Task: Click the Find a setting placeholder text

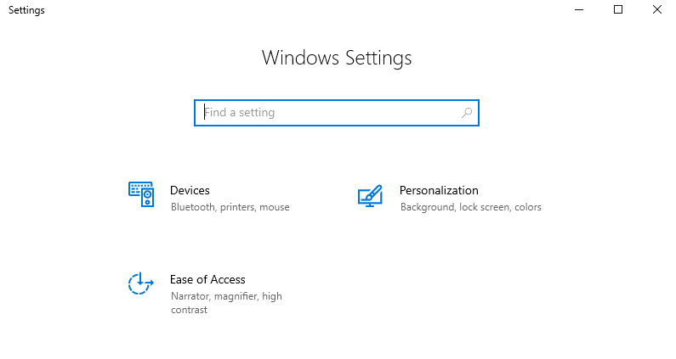Action: click(x=239, y=113)
